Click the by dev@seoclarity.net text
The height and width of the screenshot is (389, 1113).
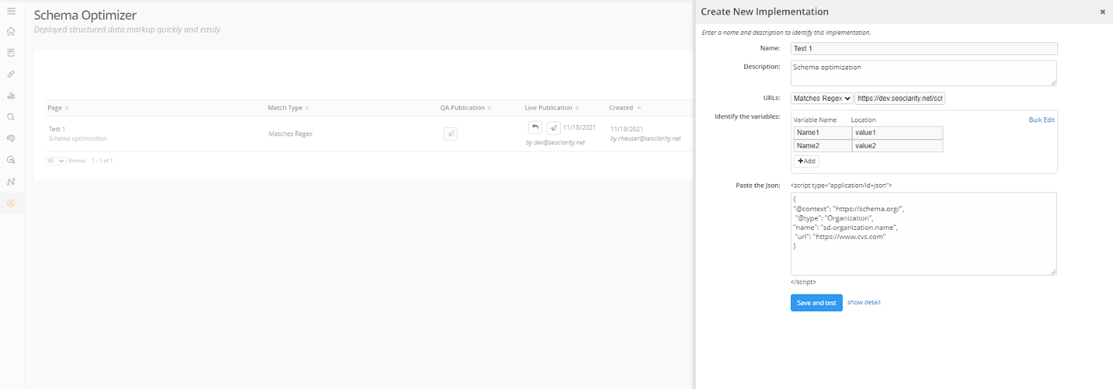(x=555, y=143)
